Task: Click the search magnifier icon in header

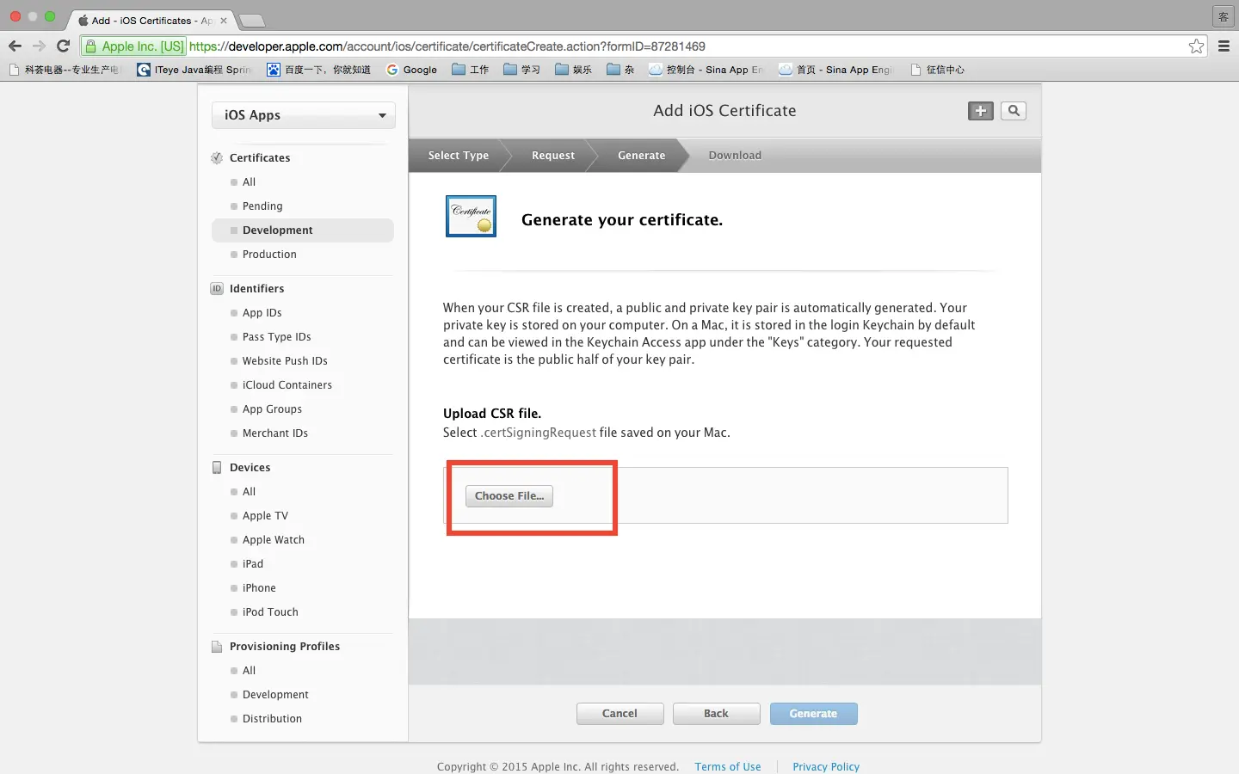Action: (x=1014, y=111)
